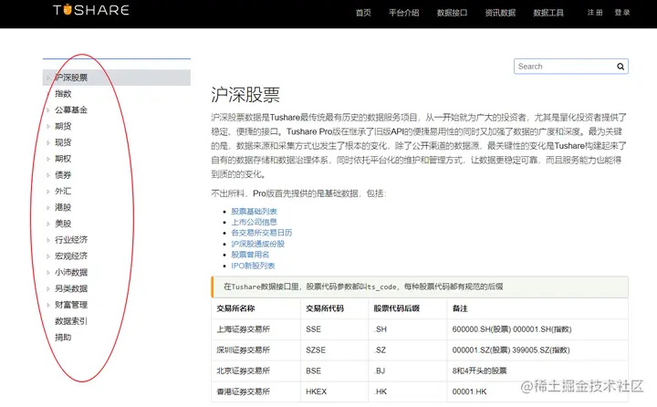This screenshot has width=657, height=407.
Task: Select 指数 in sidebar
Action: [63, 94]
